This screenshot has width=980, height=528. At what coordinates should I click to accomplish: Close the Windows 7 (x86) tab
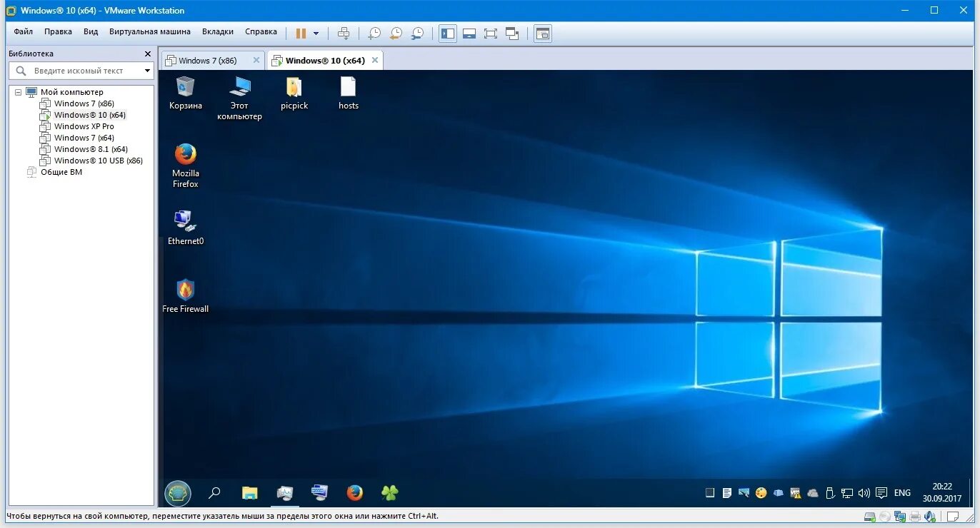click(256, 61)
